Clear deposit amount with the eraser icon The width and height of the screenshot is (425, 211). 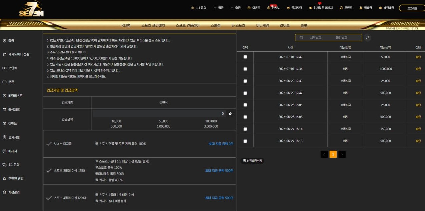pos(230,114)
